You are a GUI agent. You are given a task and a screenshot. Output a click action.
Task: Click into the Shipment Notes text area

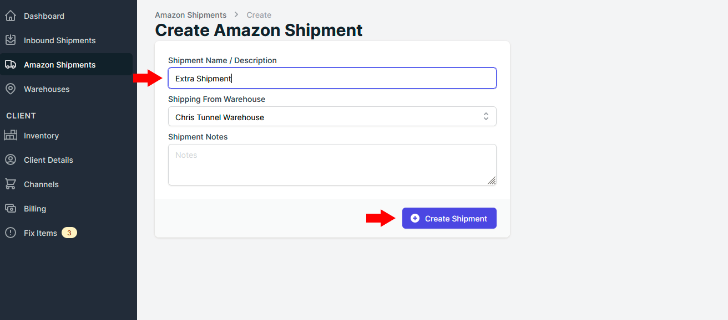332,165
